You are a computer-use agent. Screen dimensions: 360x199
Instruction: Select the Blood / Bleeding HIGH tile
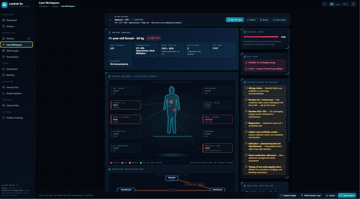(126, 119)
